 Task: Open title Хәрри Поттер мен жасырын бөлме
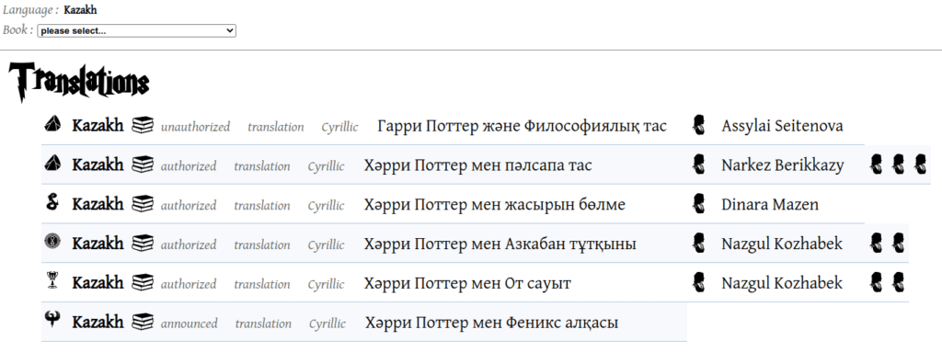[494, 205]
